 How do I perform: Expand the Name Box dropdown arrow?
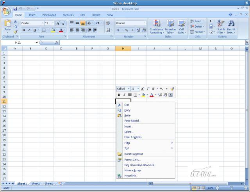pyautogui.click(x=37, y=42)
